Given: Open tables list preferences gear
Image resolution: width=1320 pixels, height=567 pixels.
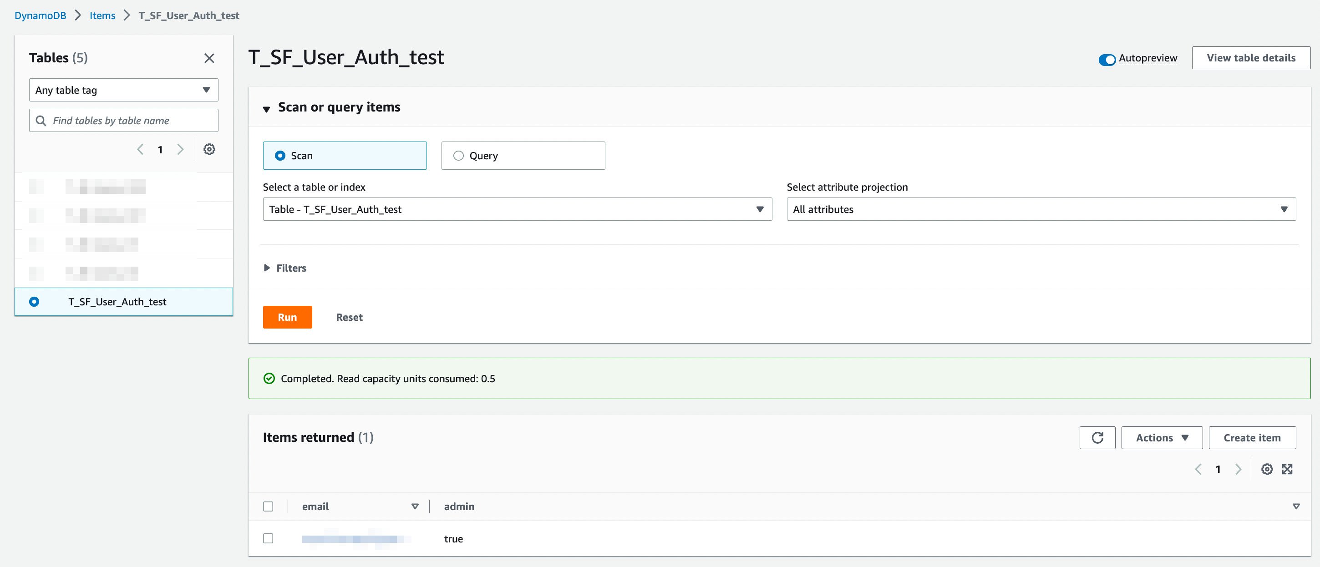Looking at the screenshot, I should pos(209,150).
